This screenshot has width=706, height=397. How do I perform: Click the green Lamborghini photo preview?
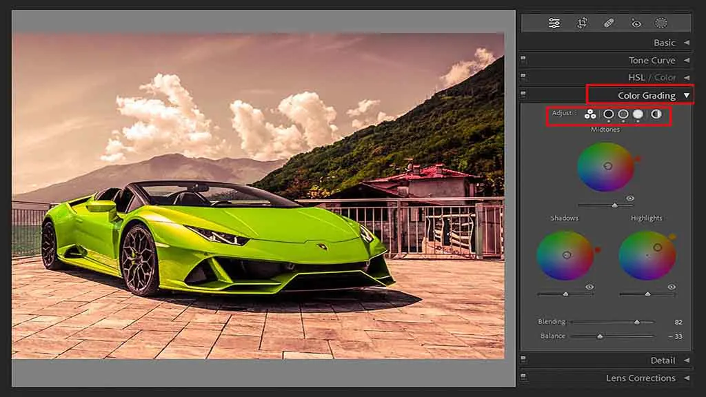258,195
